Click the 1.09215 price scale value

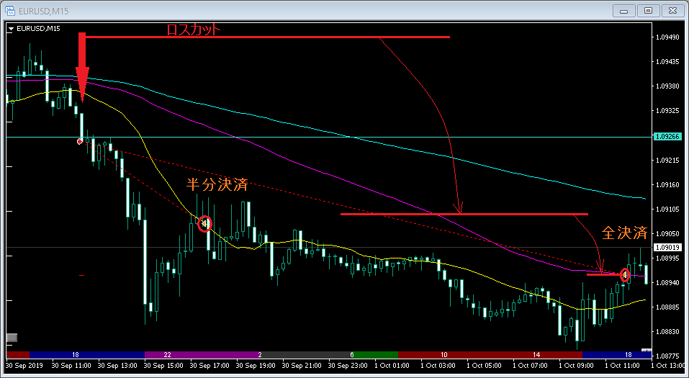tap(667, 161)
